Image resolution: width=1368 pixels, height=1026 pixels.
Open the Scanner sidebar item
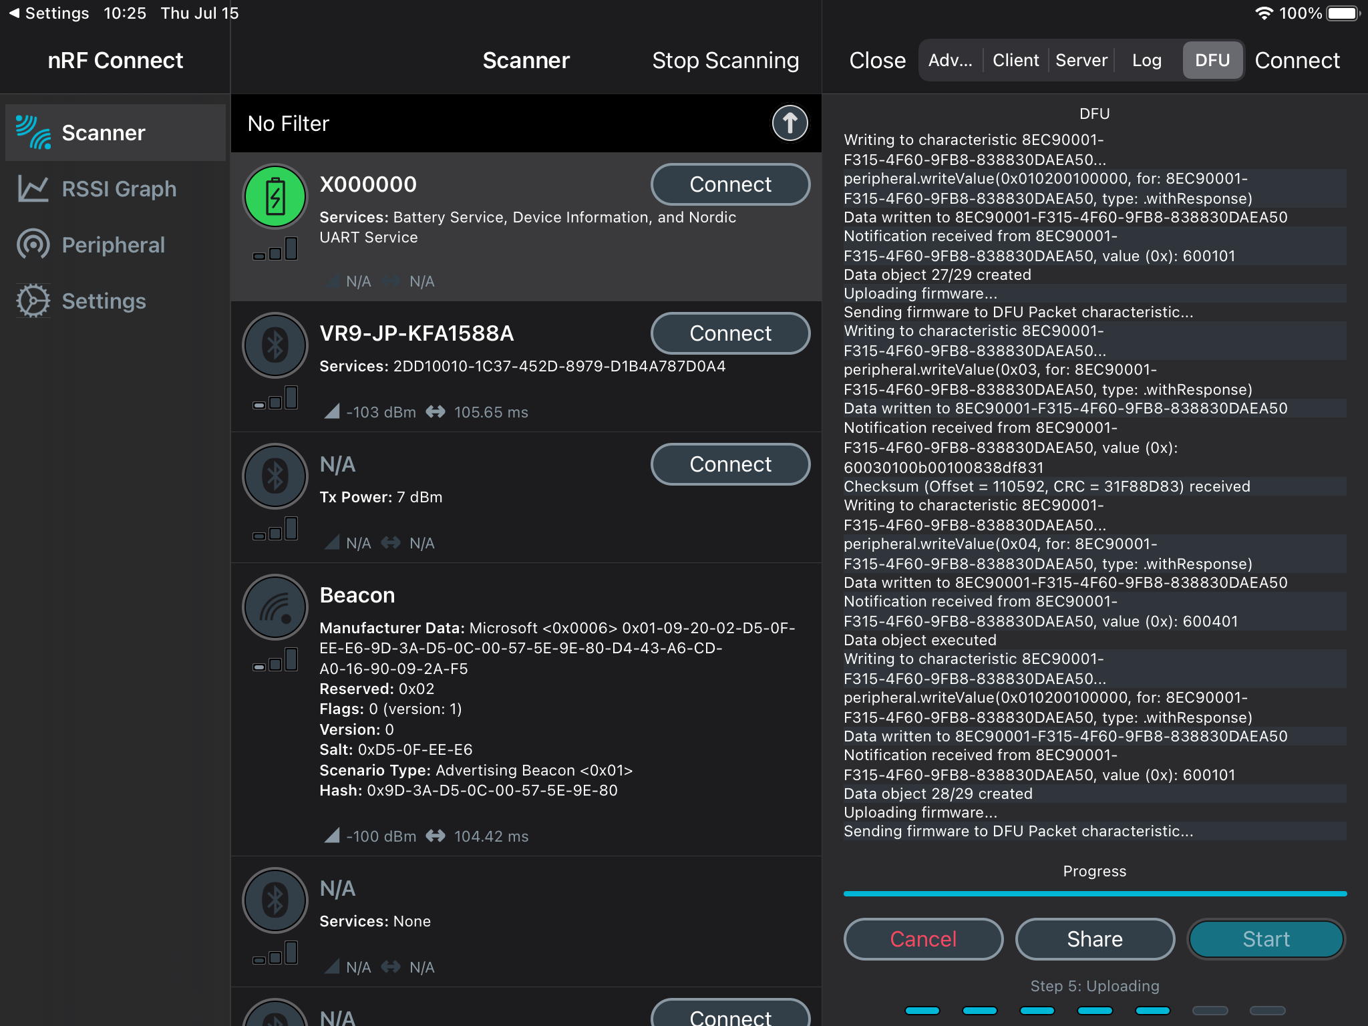click(x=104, y=133)
